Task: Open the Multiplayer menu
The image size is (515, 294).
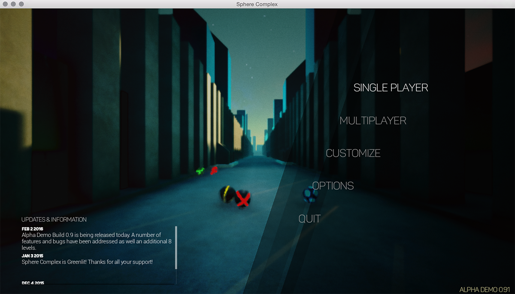Action: point(373,121)
